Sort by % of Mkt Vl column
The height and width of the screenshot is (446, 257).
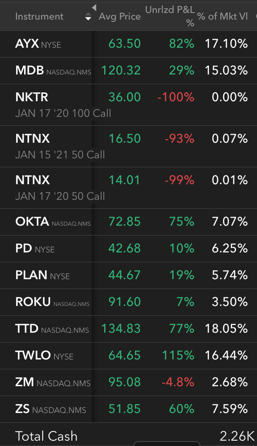(x=223, y=17)
